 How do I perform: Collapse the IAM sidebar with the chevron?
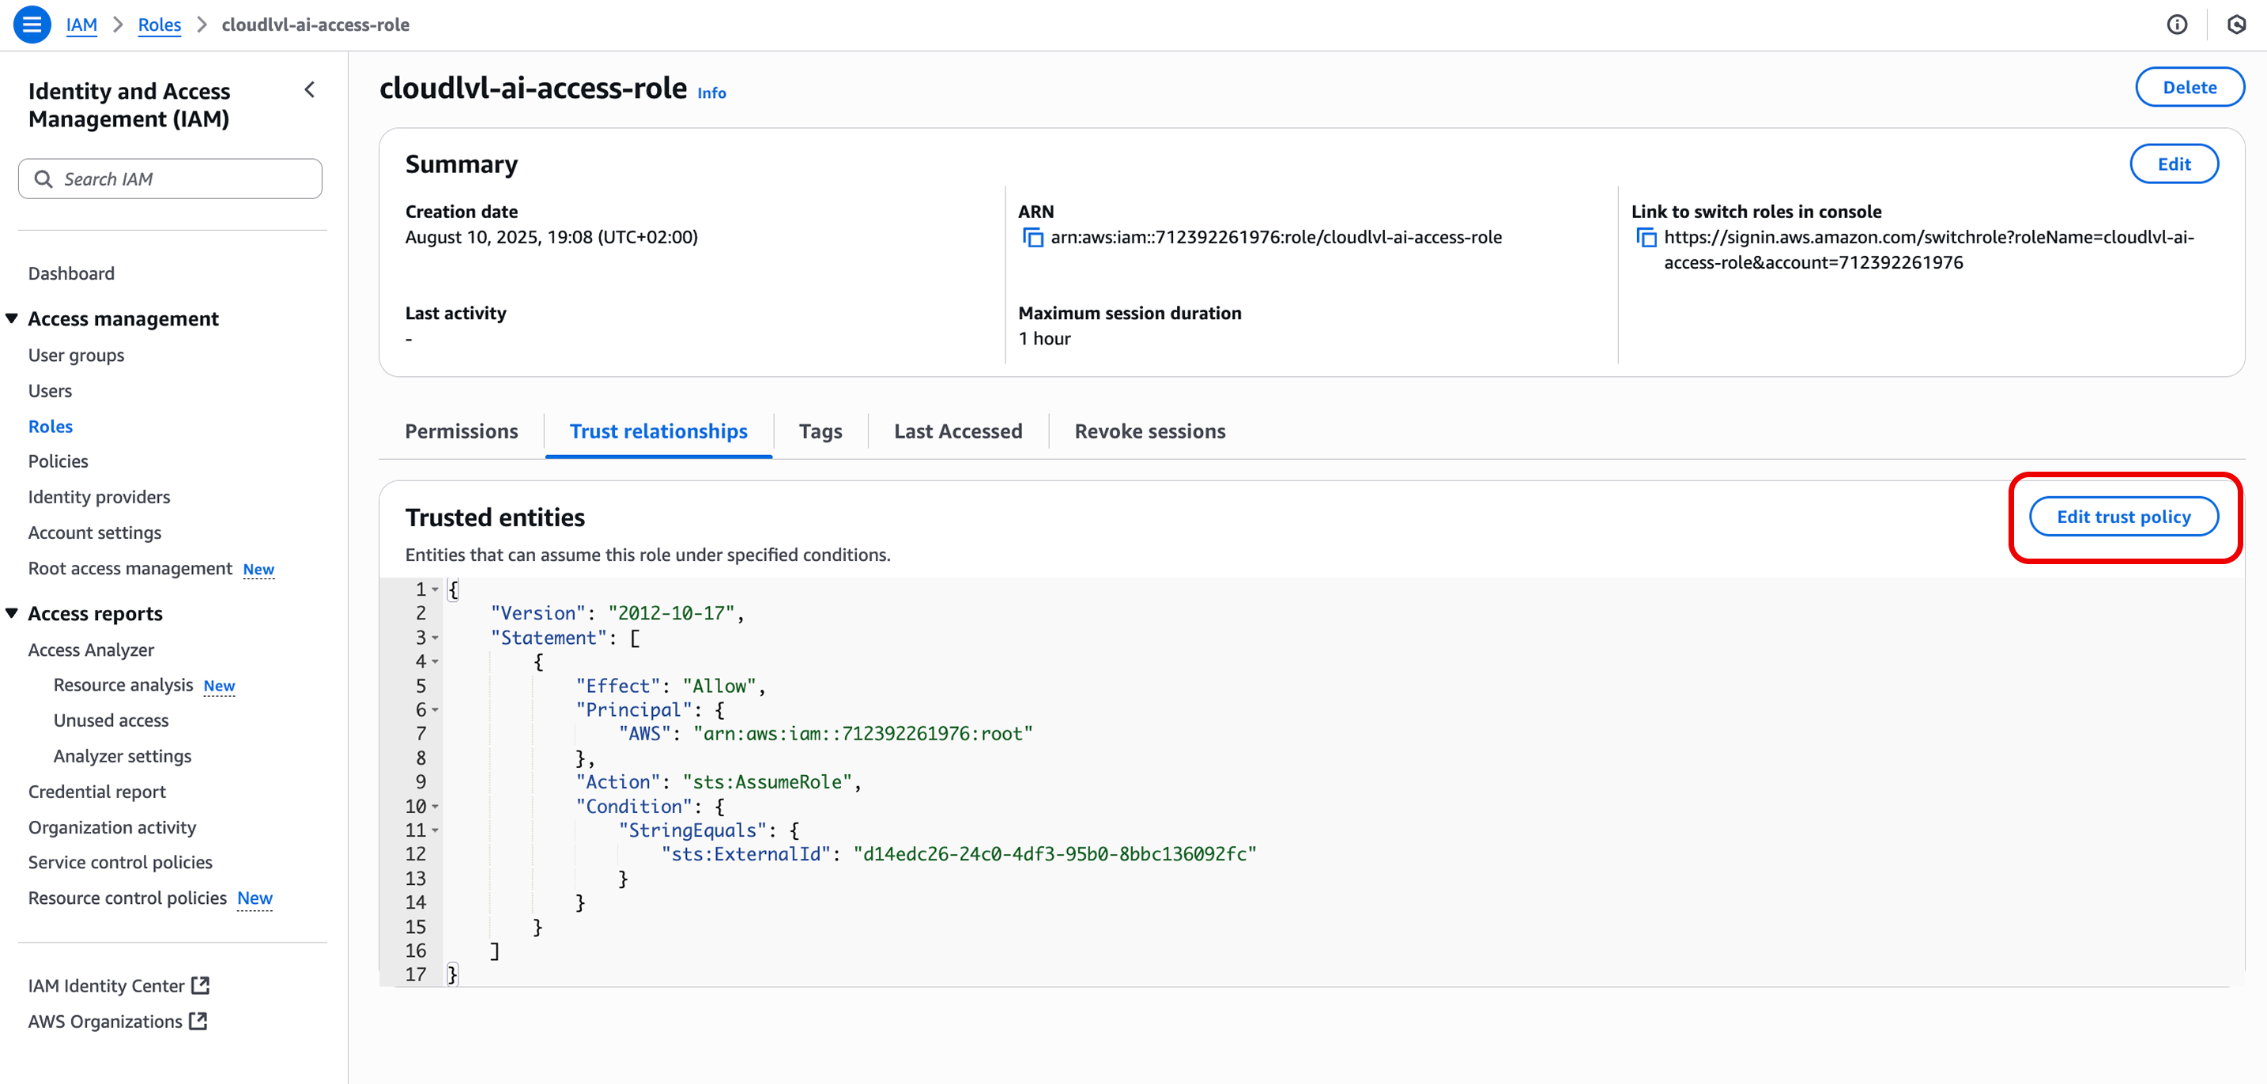click(309, 88)
